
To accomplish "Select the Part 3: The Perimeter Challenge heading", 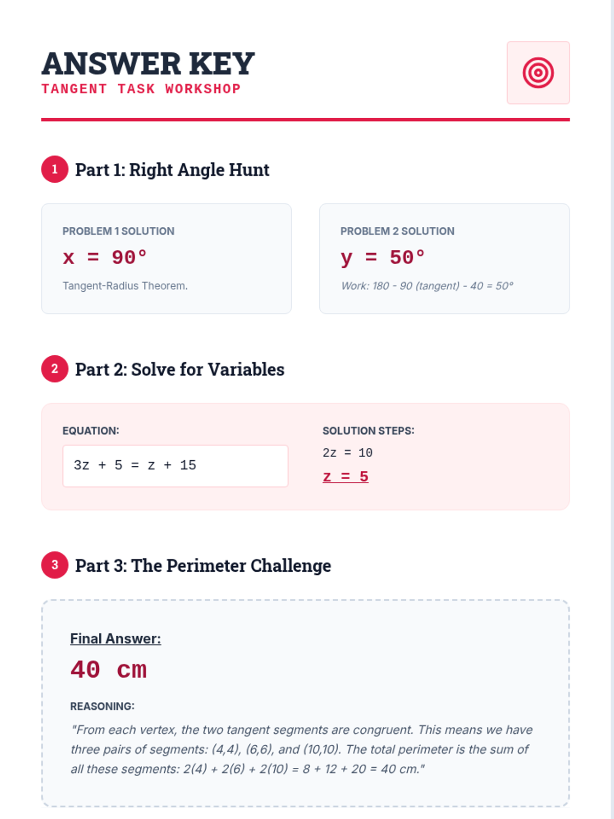I will [x=203, y=566].
